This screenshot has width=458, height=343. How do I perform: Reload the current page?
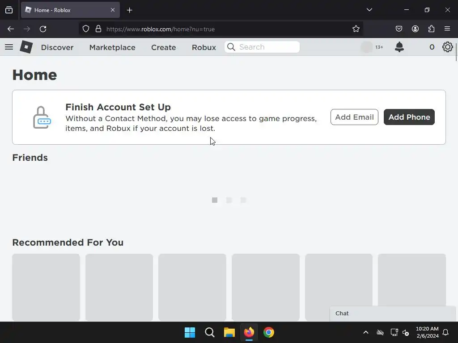pyautogui.click(x=43, y=29)
